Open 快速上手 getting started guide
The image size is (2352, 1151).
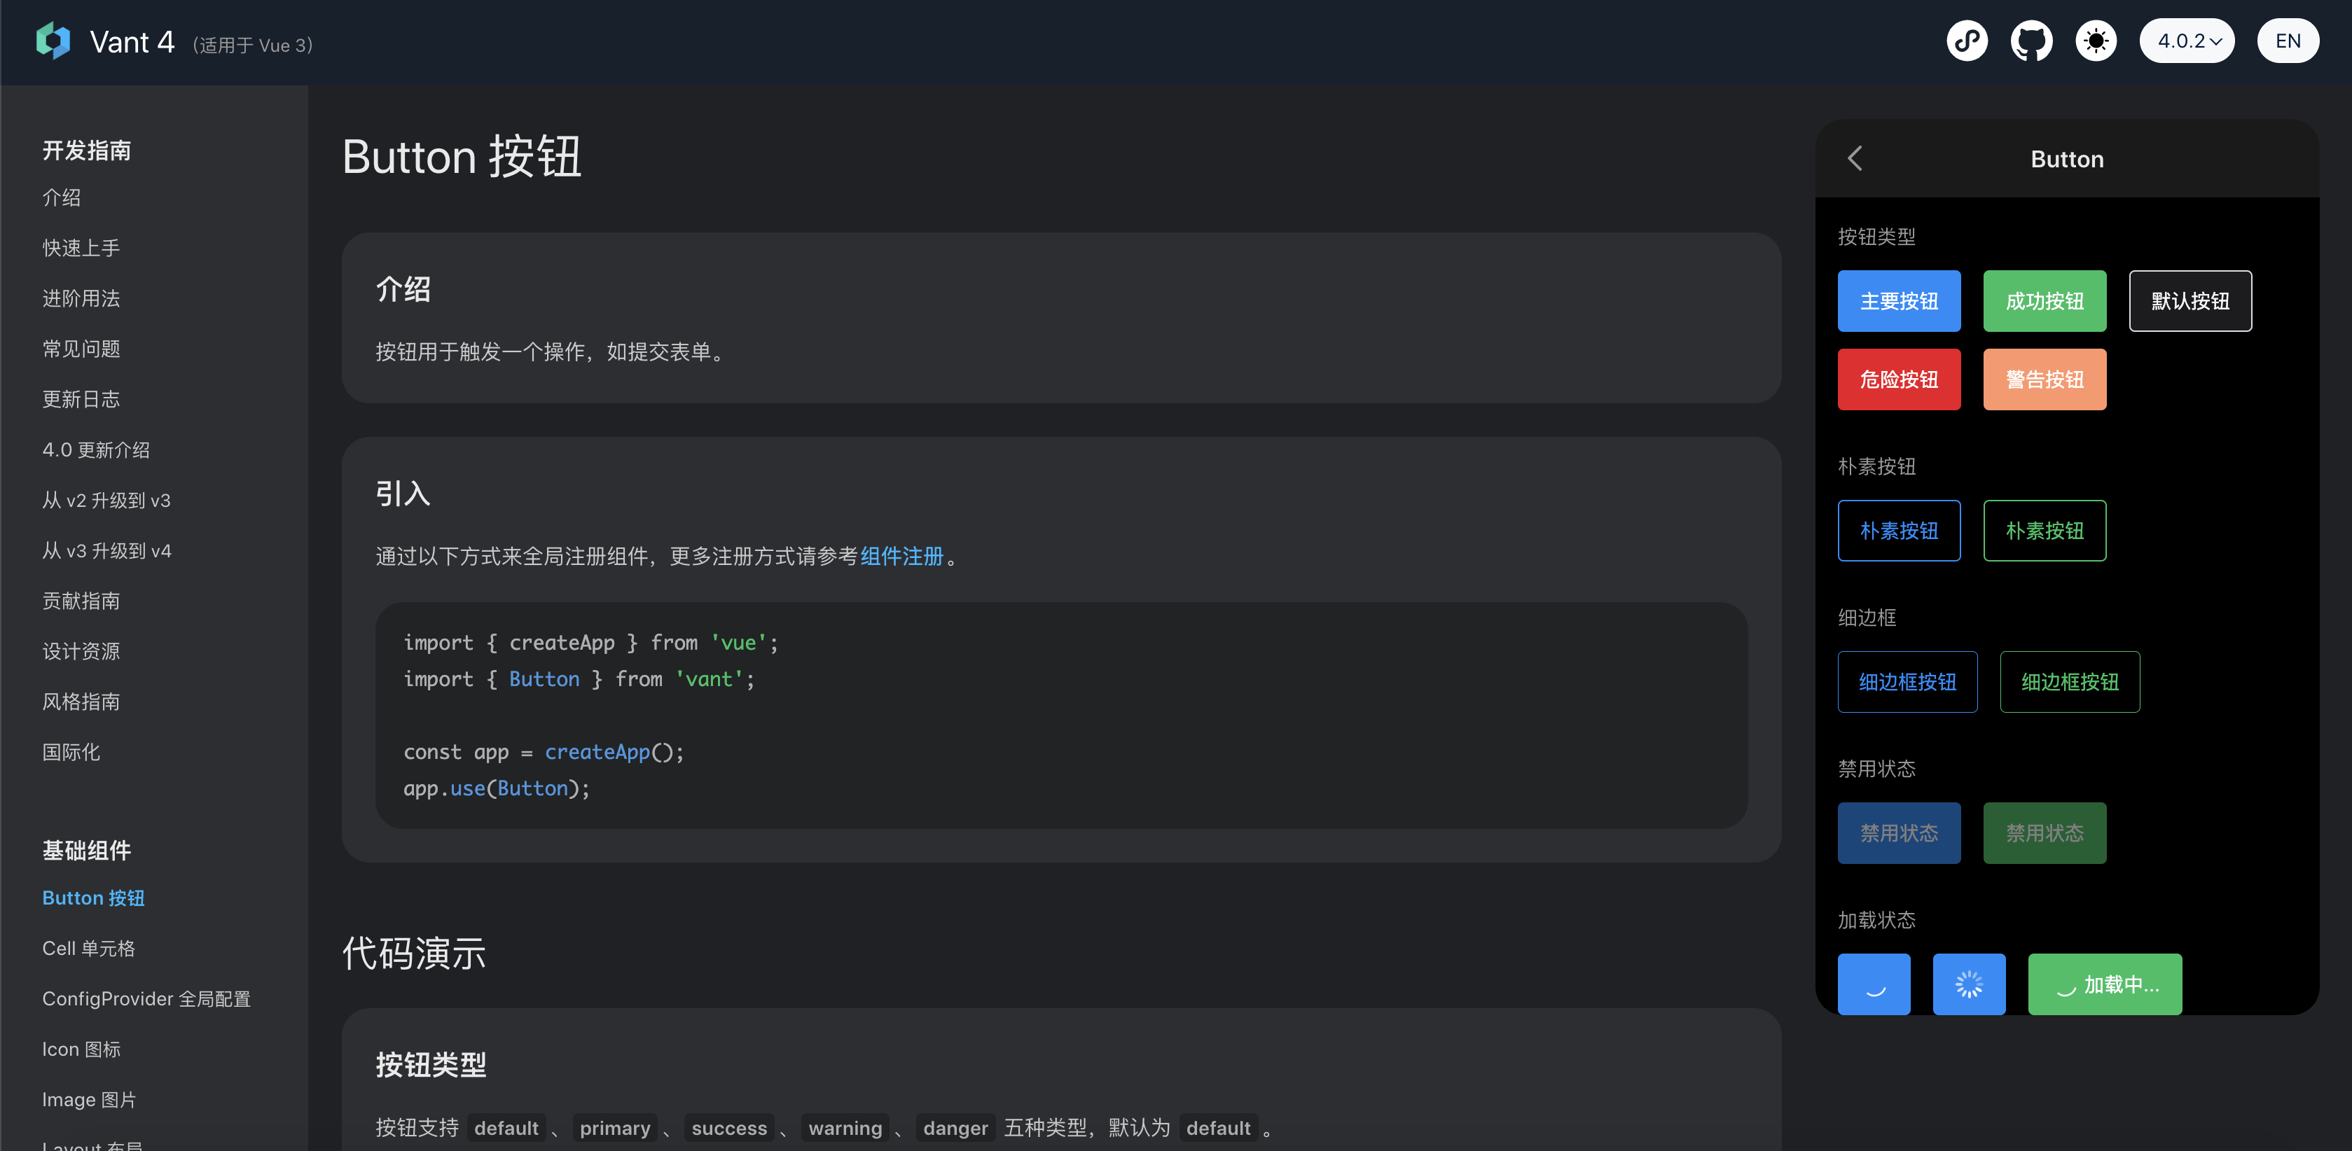(81, 246)
